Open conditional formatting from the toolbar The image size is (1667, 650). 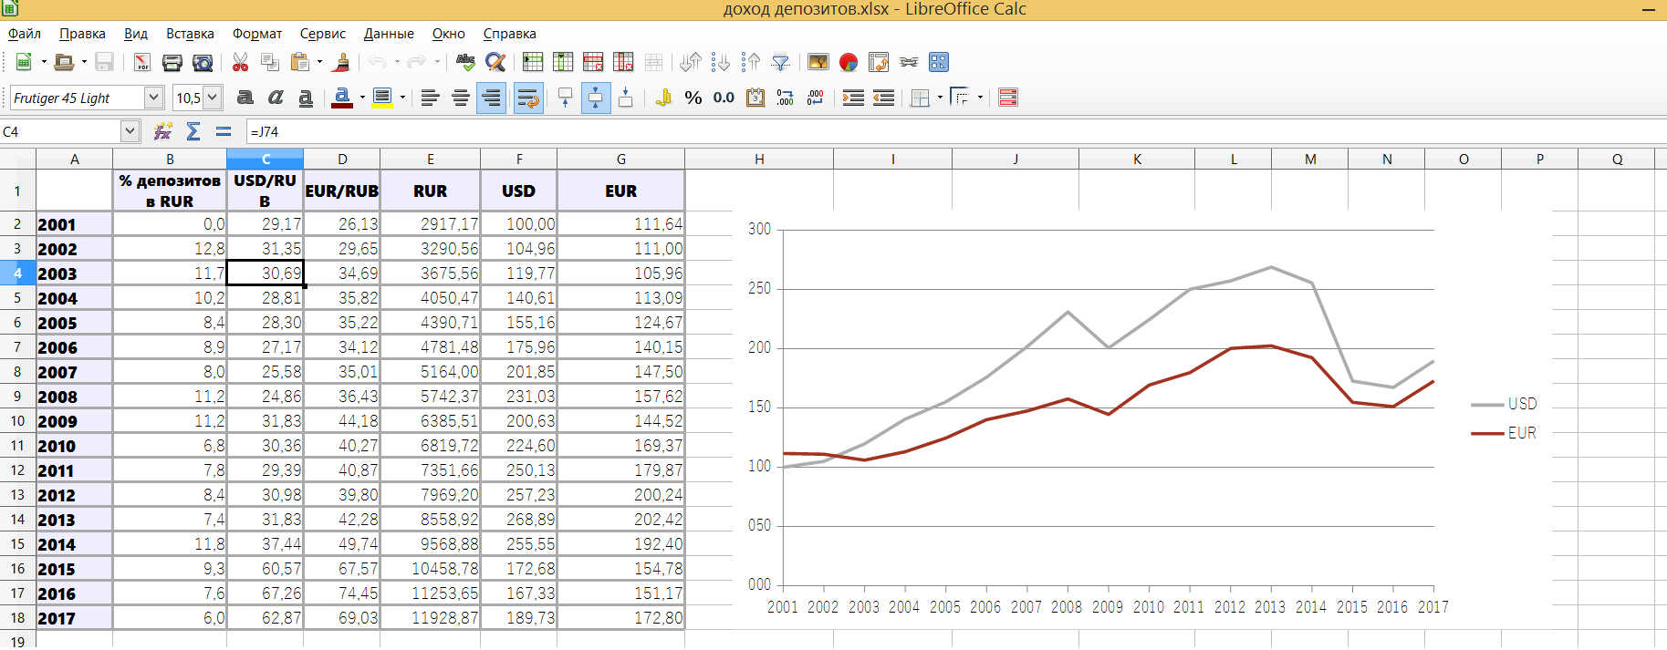[x=1008, y=98]
